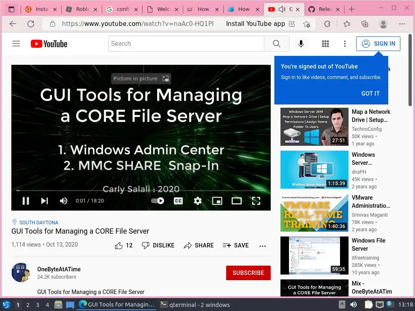Mute the video player volume
415x311 pixels.
pos(64,201)
